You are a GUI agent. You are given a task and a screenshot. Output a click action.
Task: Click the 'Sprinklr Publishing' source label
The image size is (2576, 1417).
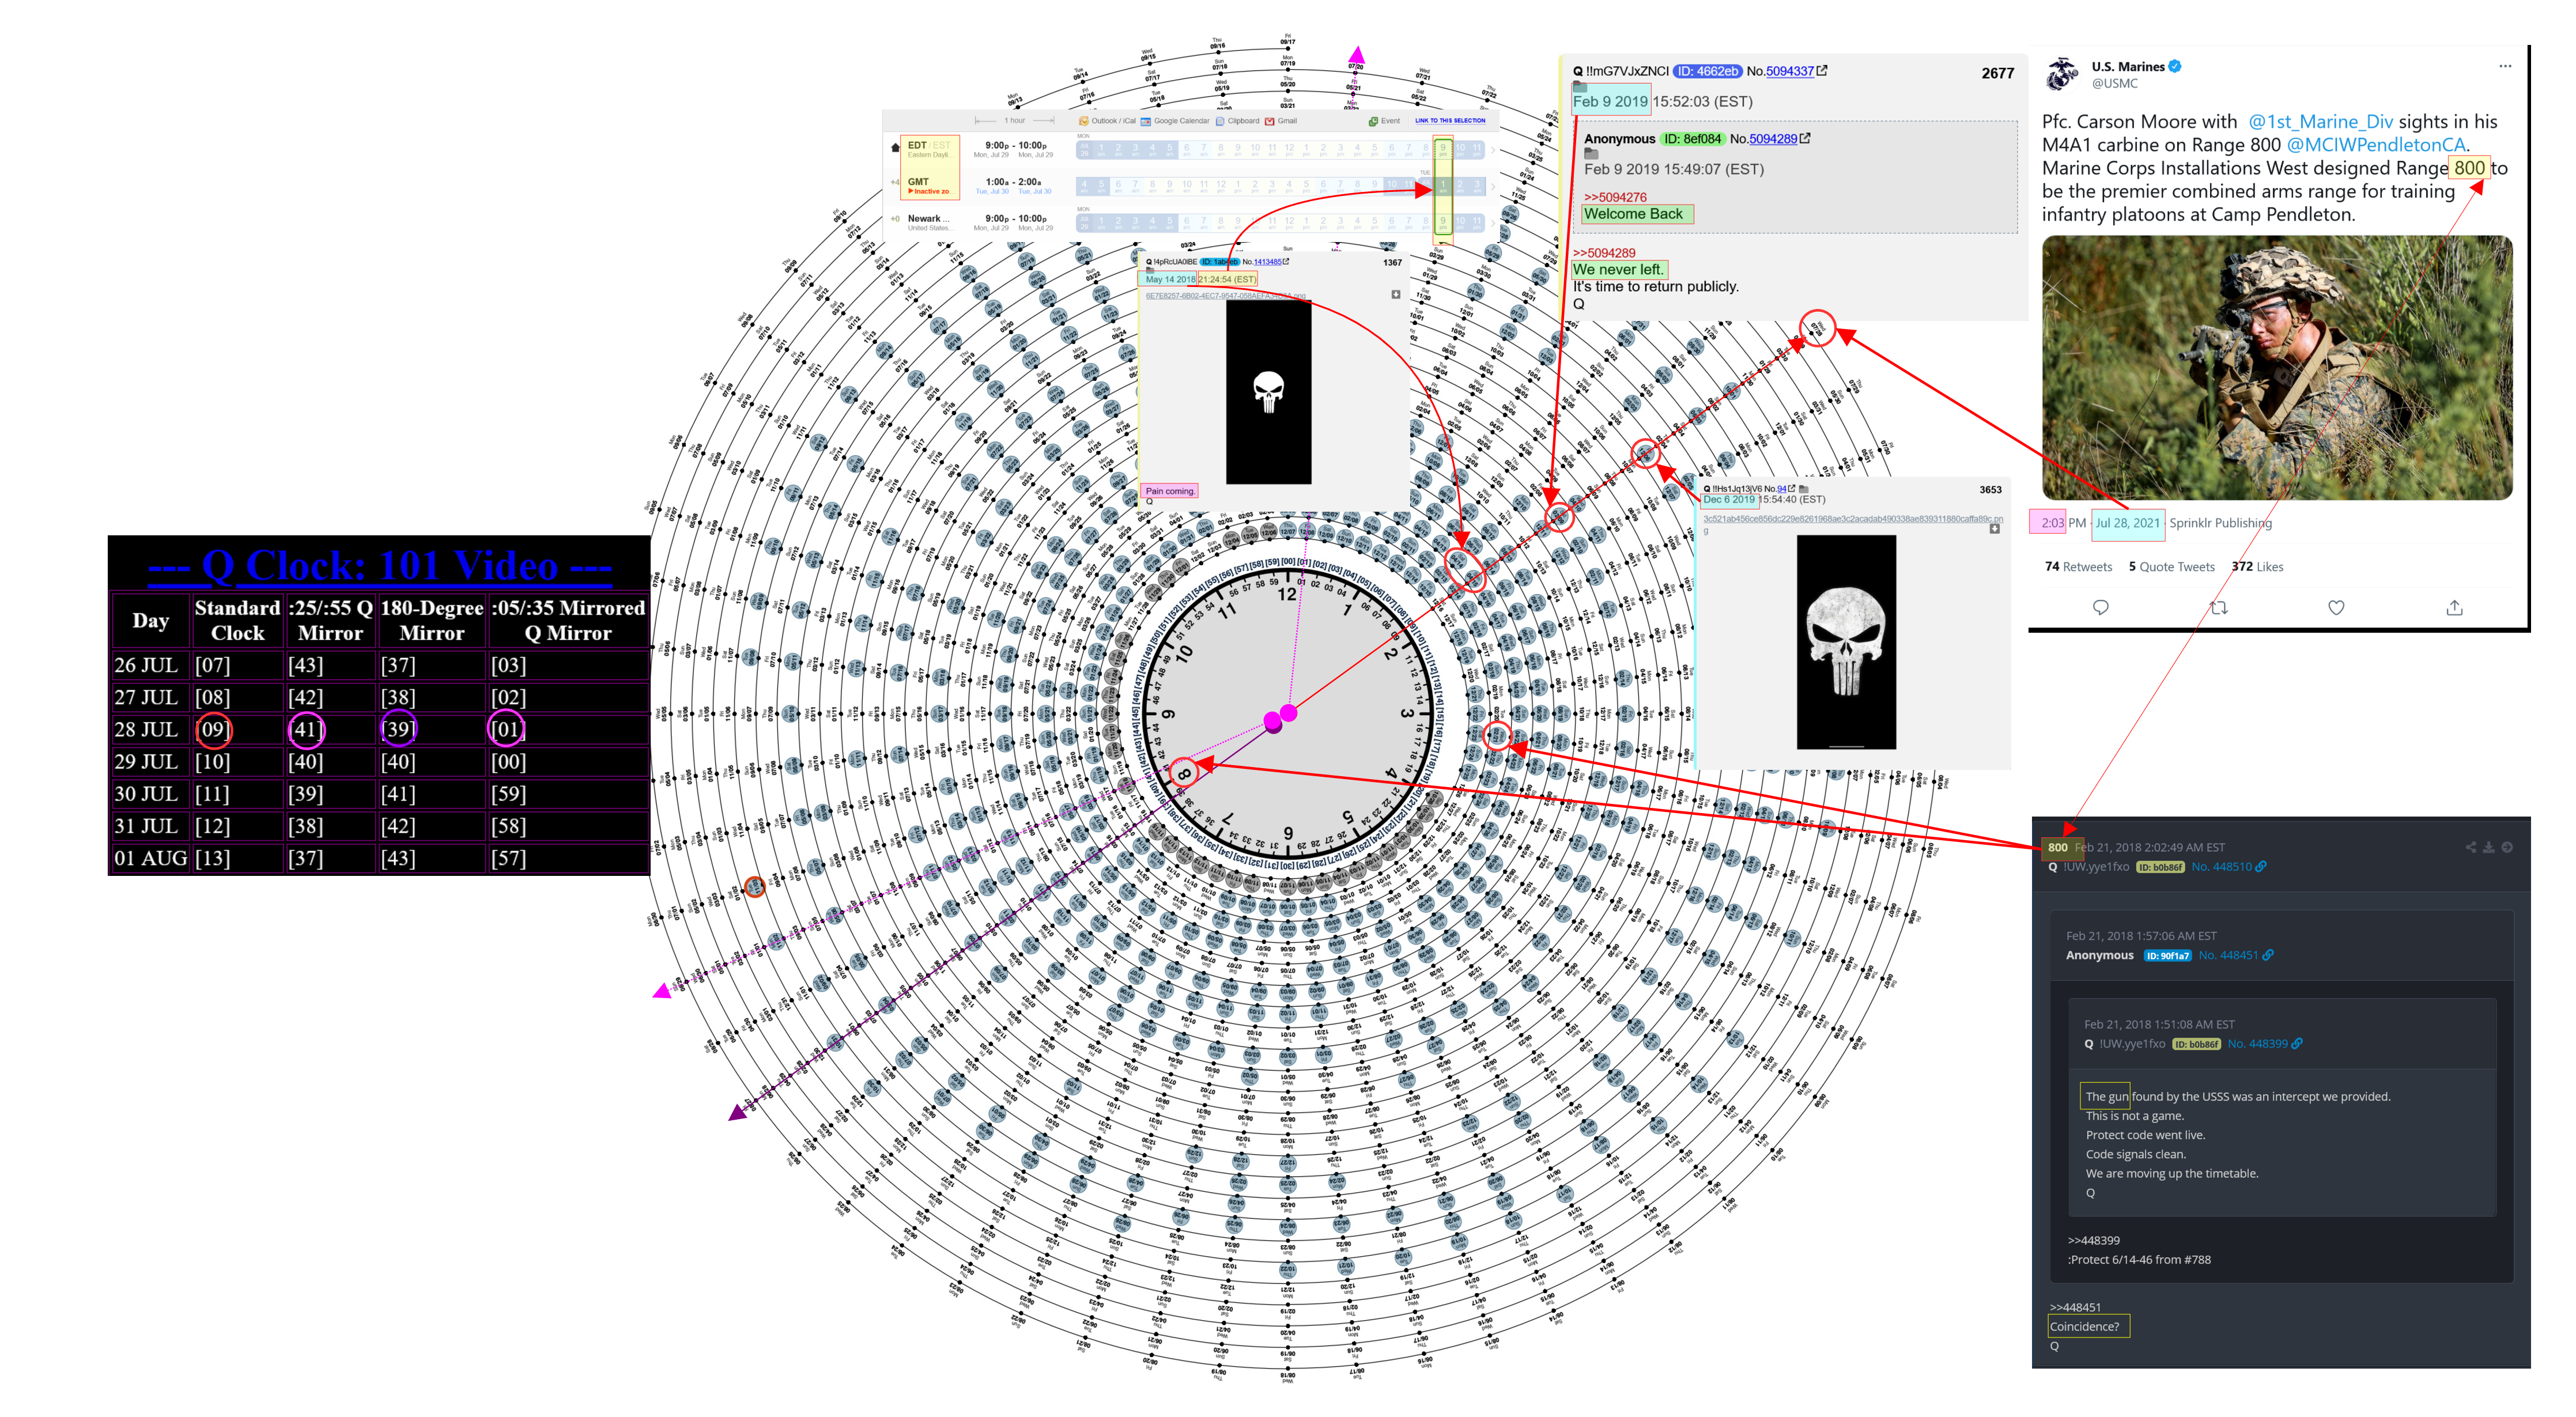click(2220, 523)
